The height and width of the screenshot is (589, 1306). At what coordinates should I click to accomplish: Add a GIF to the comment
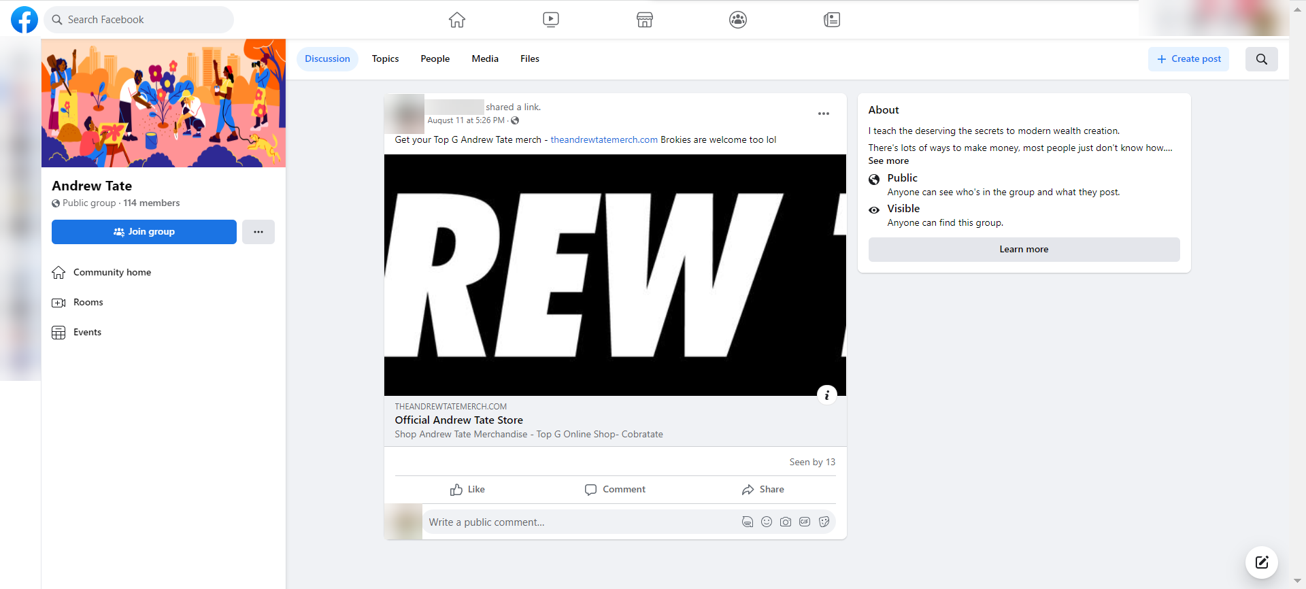coord(805,522)
